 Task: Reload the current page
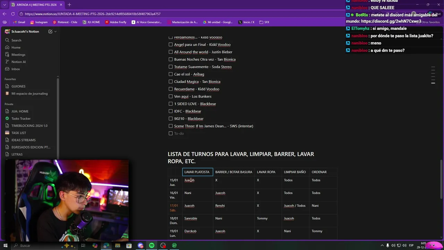pos(13,14)
